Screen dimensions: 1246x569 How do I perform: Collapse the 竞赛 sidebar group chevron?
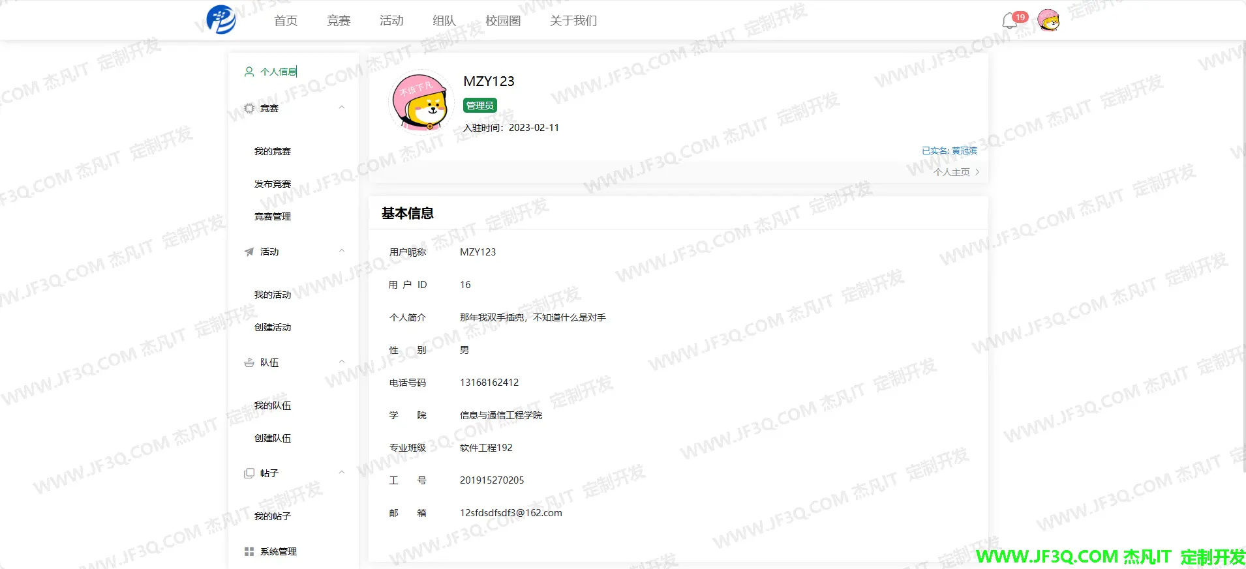click(x=342, y=108)
